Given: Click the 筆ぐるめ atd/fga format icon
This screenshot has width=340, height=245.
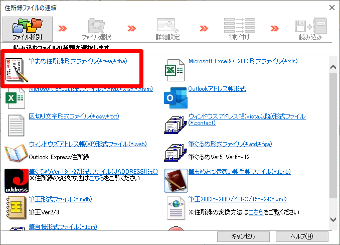Looking at the screenshot, I should point(176,153).
